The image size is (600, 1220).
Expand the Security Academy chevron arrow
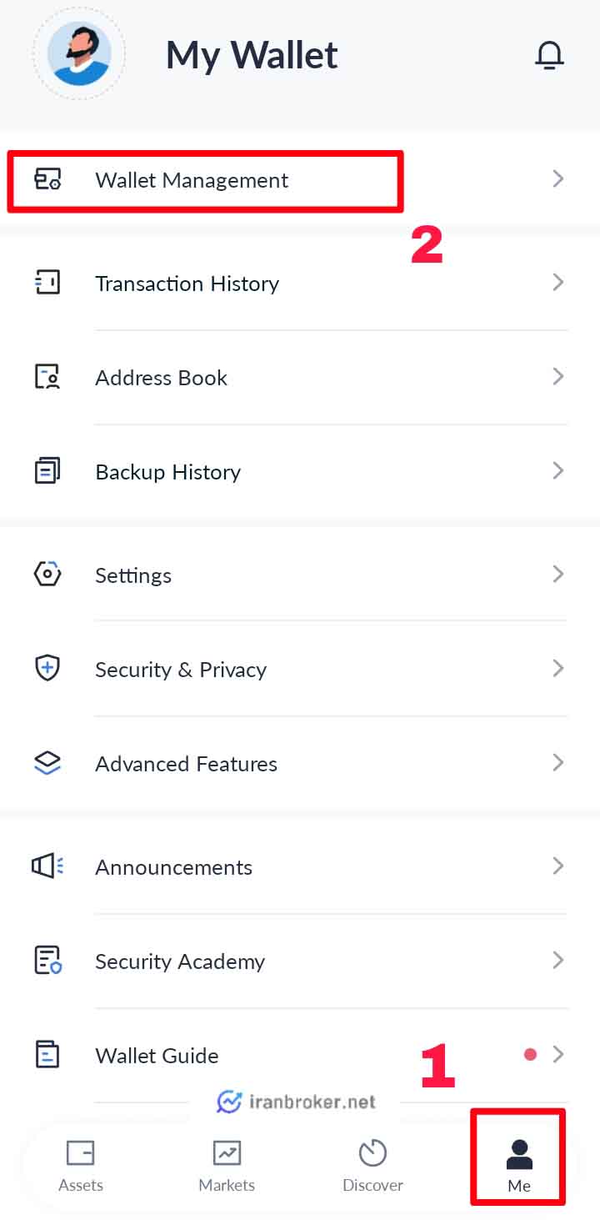coord(558,960)
